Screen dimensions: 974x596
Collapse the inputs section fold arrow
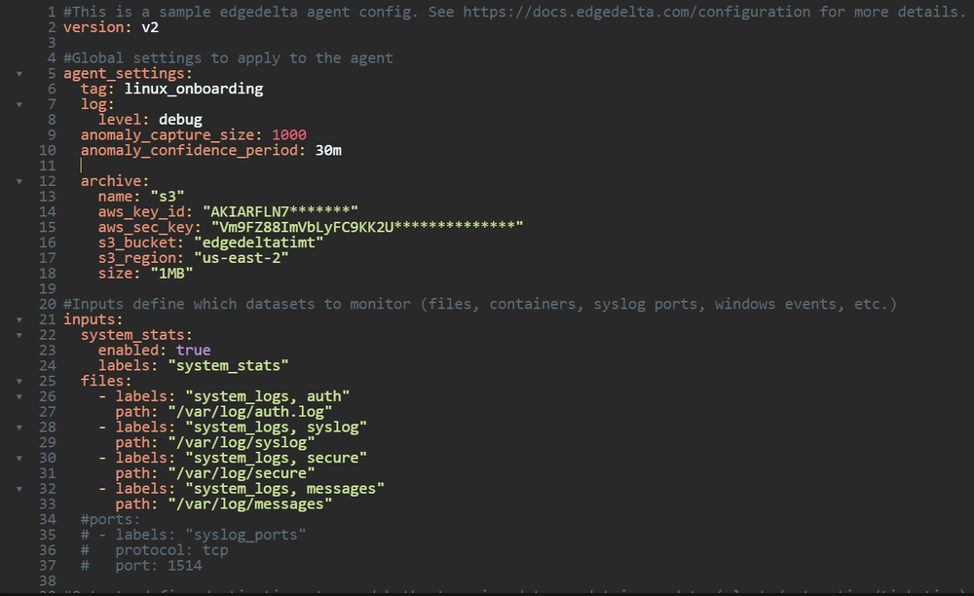(x=19, y=319)
